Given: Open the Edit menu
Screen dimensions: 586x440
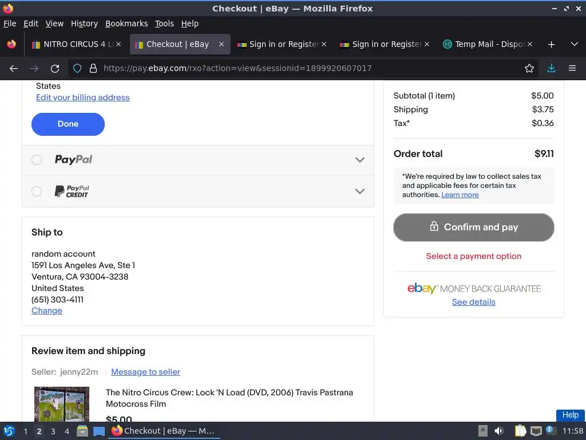Looking at the screenshot, I should [x=31, y=23].
